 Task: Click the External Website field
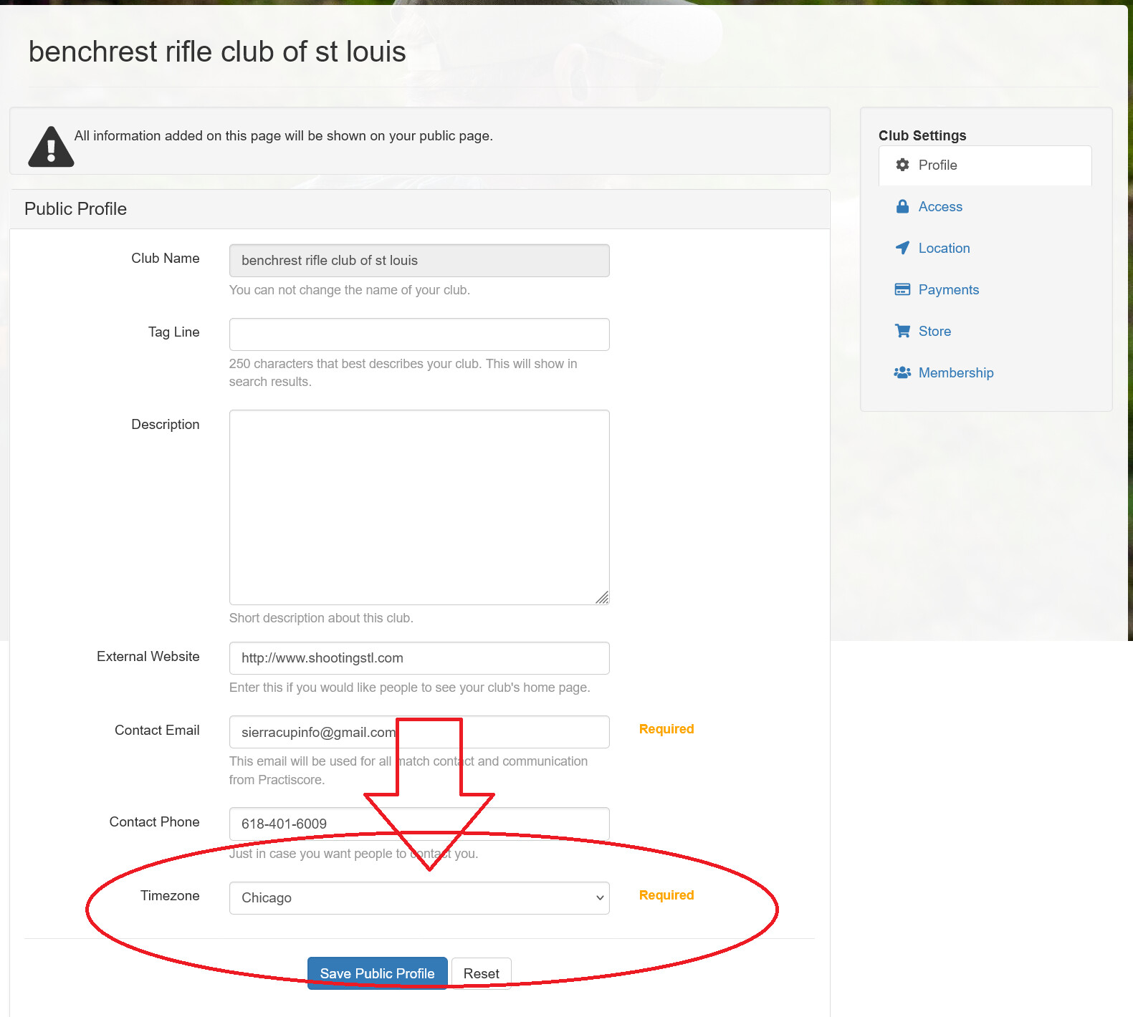[x=419, y=658]
